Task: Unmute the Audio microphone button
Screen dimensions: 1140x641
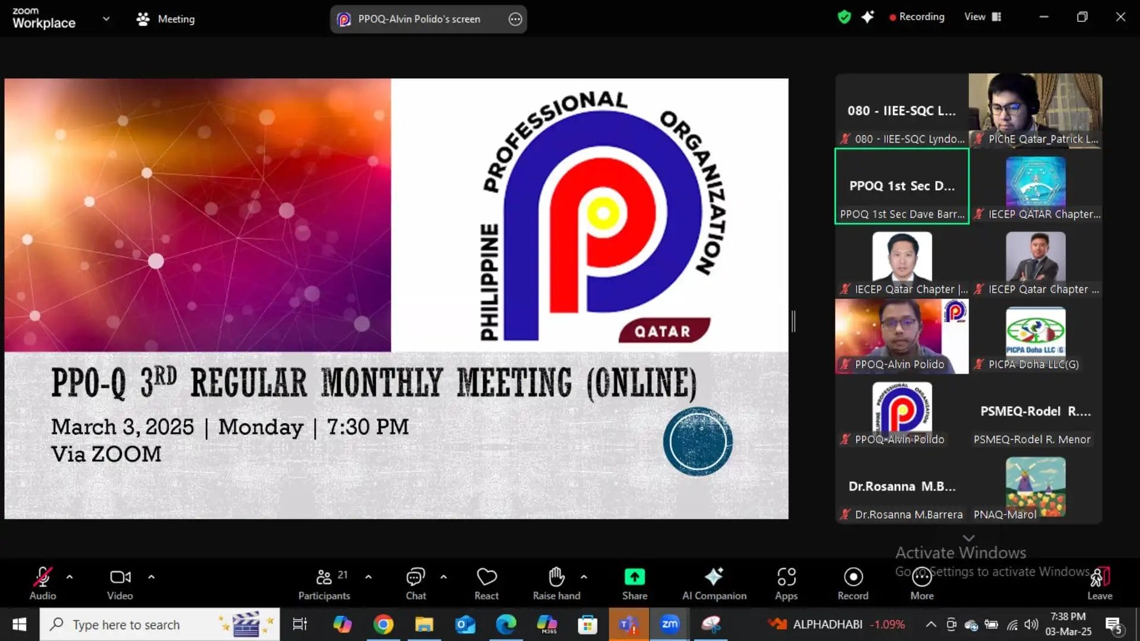Action: coord(43,583)
